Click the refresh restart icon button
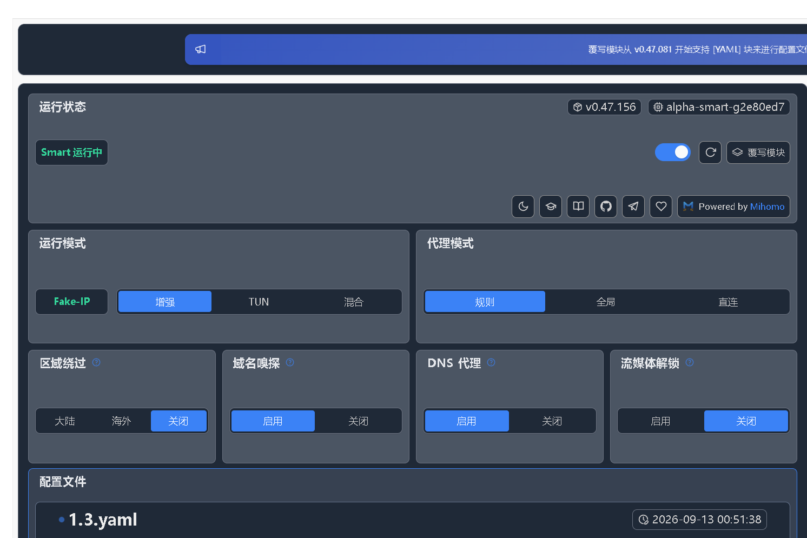Viewport: 807px width, 538px height. point(710,152)
